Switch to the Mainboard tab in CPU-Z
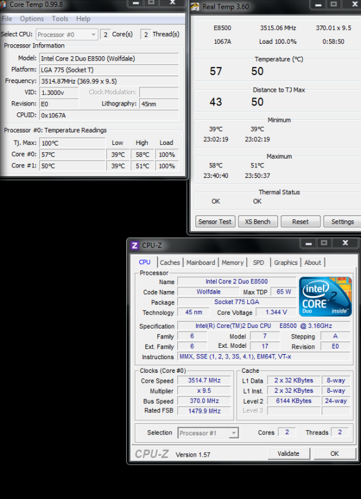The image size is (361, 499). click(x=200, y=262)
